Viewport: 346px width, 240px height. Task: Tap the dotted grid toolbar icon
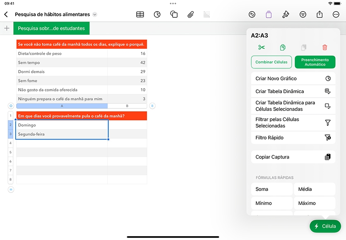tap(207, 14)
